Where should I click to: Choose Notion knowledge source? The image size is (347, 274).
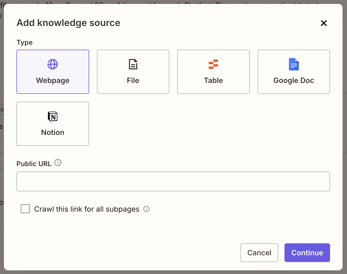(53, 124)
